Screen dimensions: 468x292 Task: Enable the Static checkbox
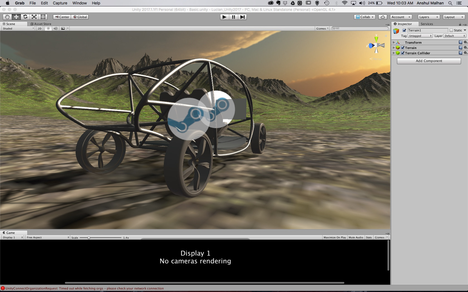click(451, 30)
